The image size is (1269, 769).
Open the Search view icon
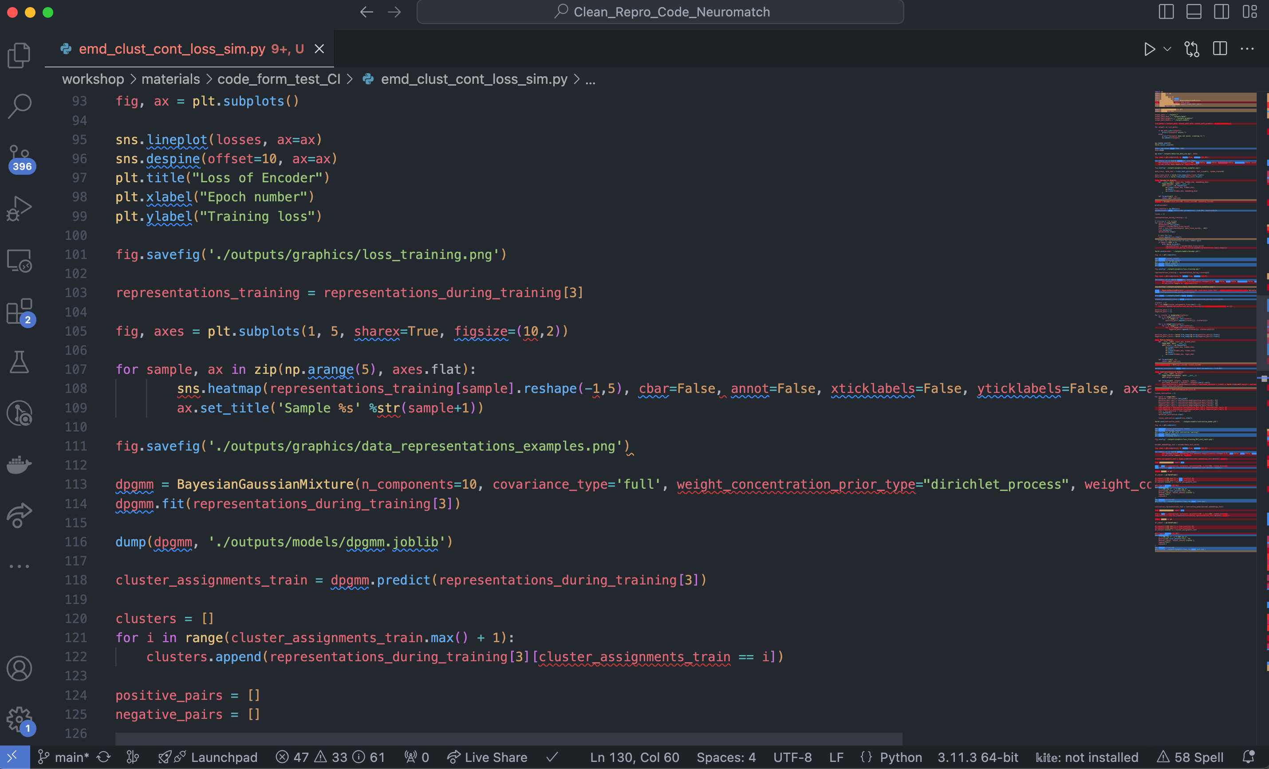[x=19, y=106]
